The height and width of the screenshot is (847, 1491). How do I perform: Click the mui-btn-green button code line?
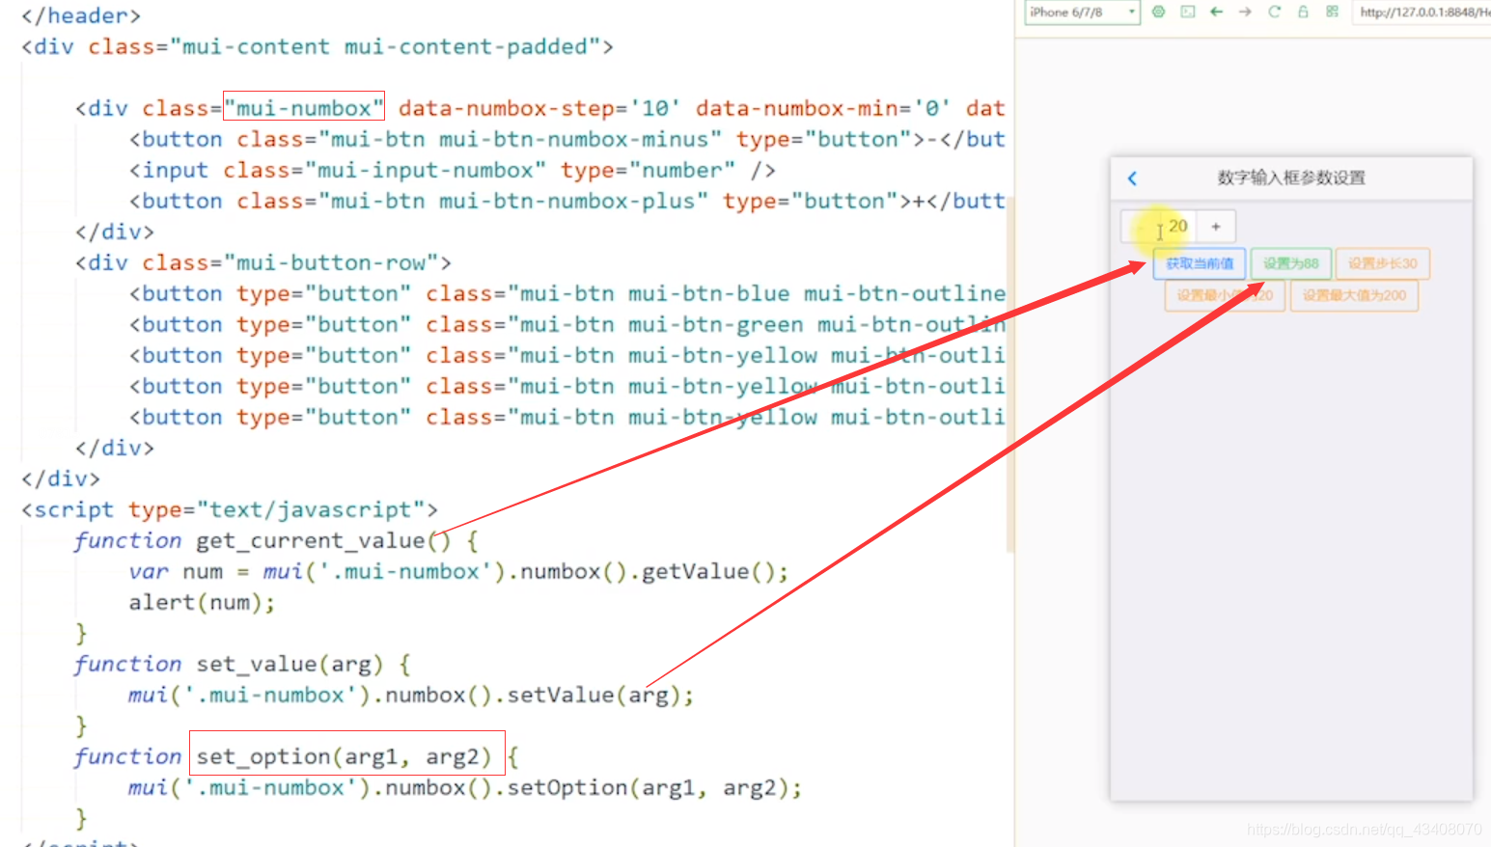click(x=567, y=324)
